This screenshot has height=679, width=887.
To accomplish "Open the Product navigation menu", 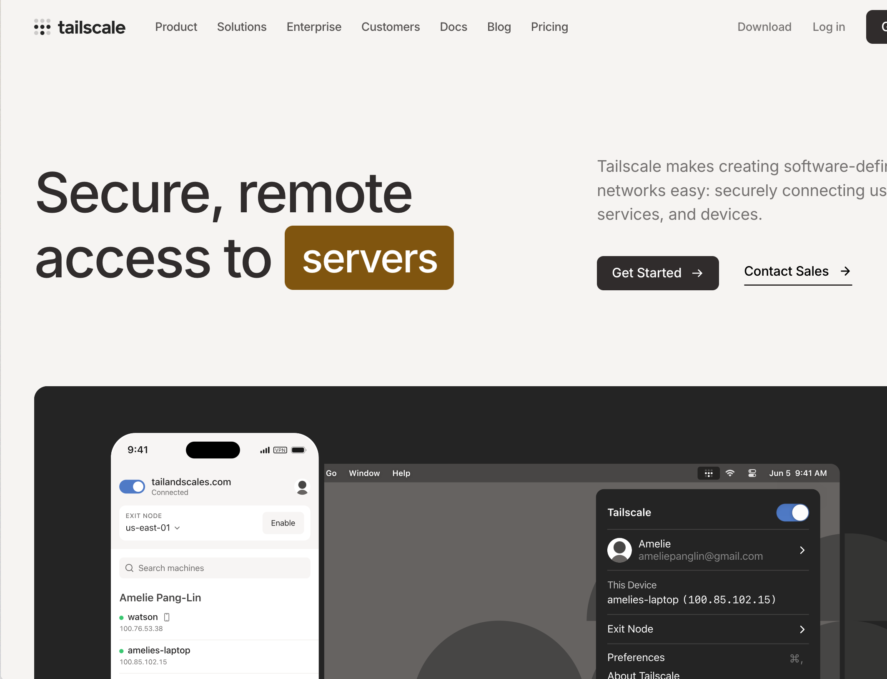I will 176,27.
